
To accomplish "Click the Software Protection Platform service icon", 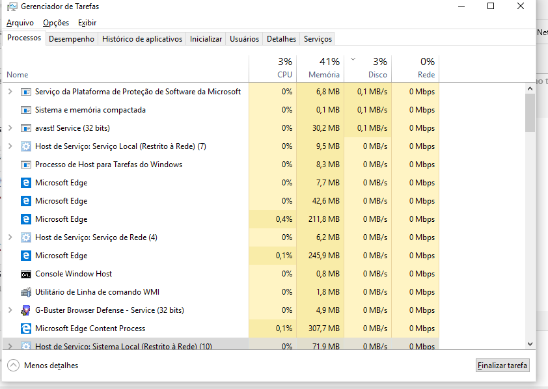I will pos(26,92).
